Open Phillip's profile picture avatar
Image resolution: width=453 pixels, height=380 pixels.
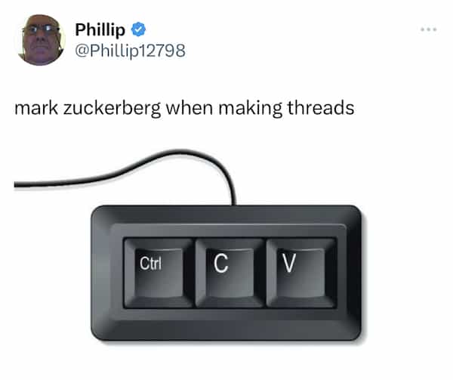(x=41, y=40)
